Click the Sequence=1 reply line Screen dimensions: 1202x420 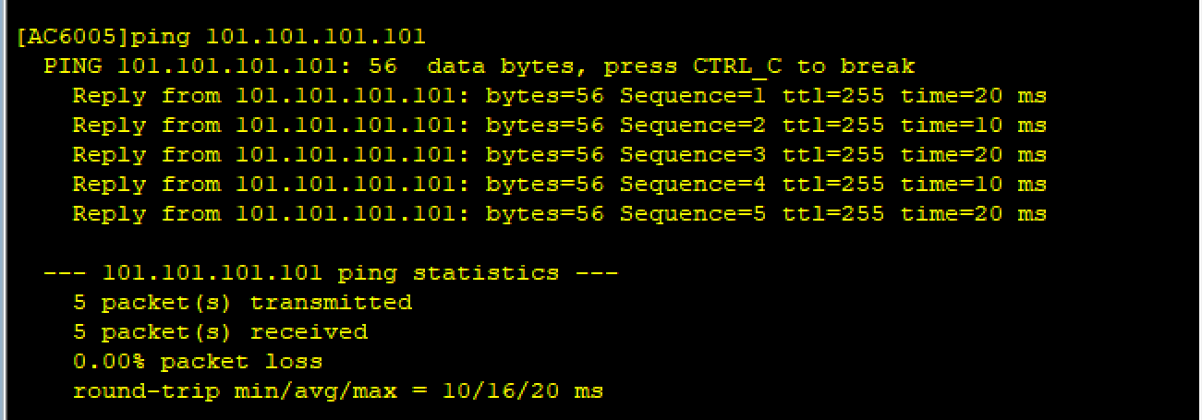[x=560, y=96]
